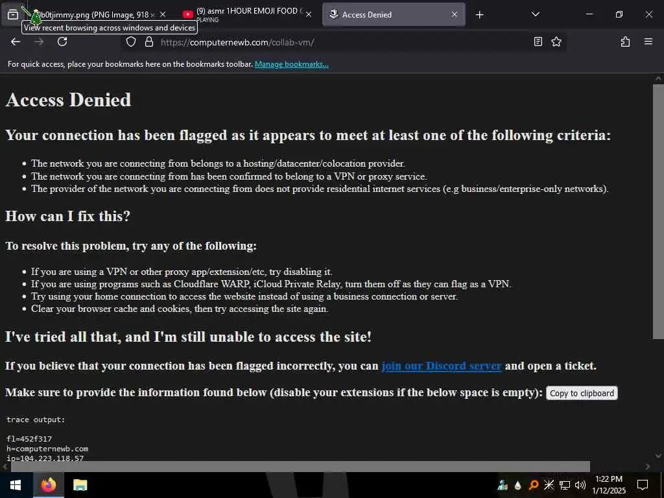The image size is (664, 498).
Task: Click the horizontal scrollbar thumb at the bottom
Action: click(300, 466)
